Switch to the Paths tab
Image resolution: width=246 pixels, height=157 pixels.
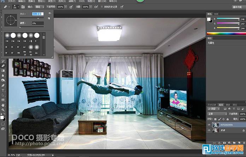click(235, 105)
